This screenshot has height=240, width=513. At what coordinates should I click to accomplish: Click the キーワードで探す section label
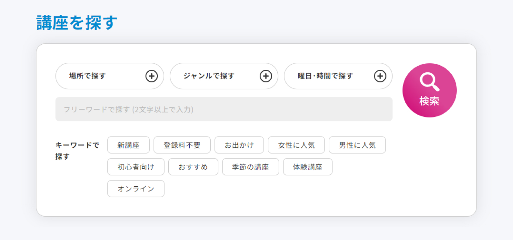pyautogui.click(x=77, y=151)
